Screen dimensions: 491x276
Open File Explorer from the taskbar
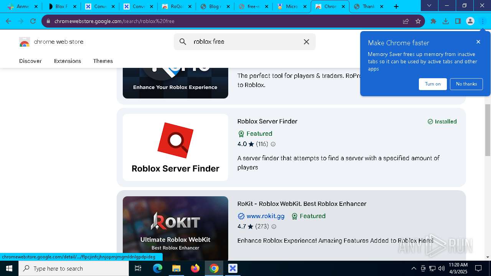point(176,268)
